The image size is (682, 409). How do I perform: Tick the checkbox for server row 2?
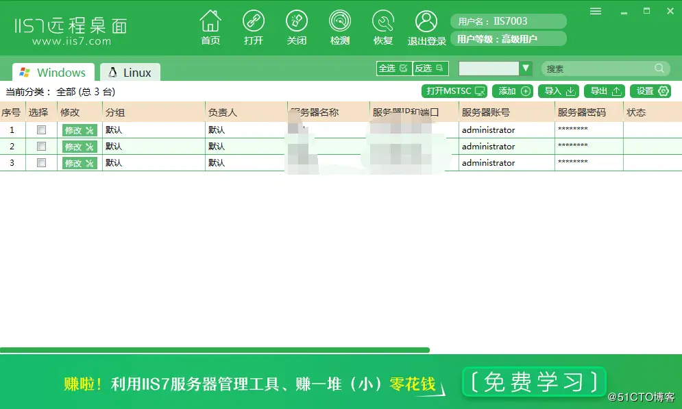(41, 146)
